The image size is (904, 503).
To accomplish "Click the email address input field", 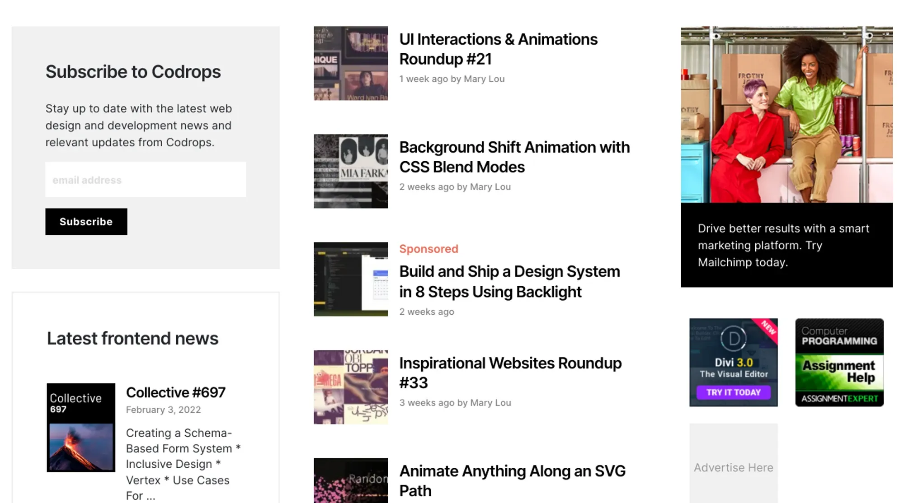I will click(x=146, y=180).
